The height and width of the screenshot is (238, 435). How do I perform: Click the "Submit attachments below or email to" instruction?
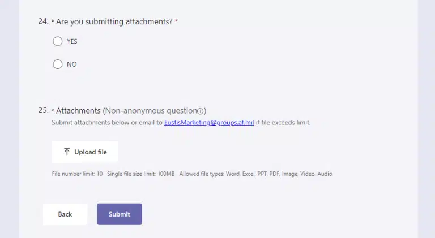pyautogui.click(x=107, y=122)
